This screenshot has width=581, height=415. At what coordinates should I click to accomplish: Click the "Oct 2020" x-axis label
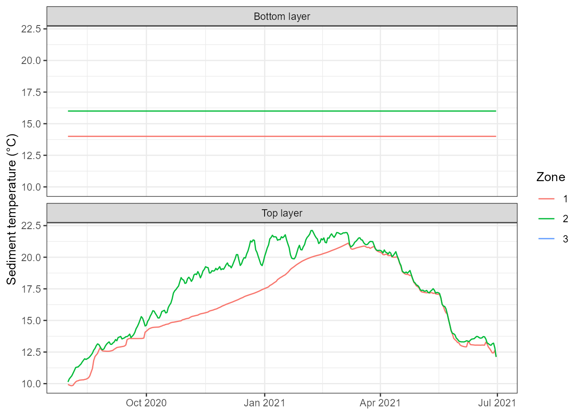coord(146,403)
